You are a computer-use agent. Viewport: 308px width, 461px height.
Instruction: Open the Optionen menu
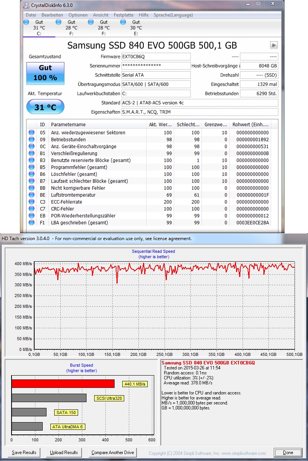pyautogui.click(x=78, y=15)
